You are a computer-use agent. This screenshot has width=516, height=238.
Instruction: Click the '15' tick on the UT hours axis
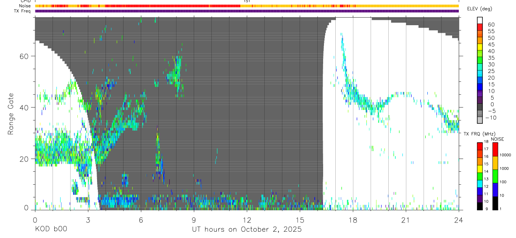pos(300,220)
